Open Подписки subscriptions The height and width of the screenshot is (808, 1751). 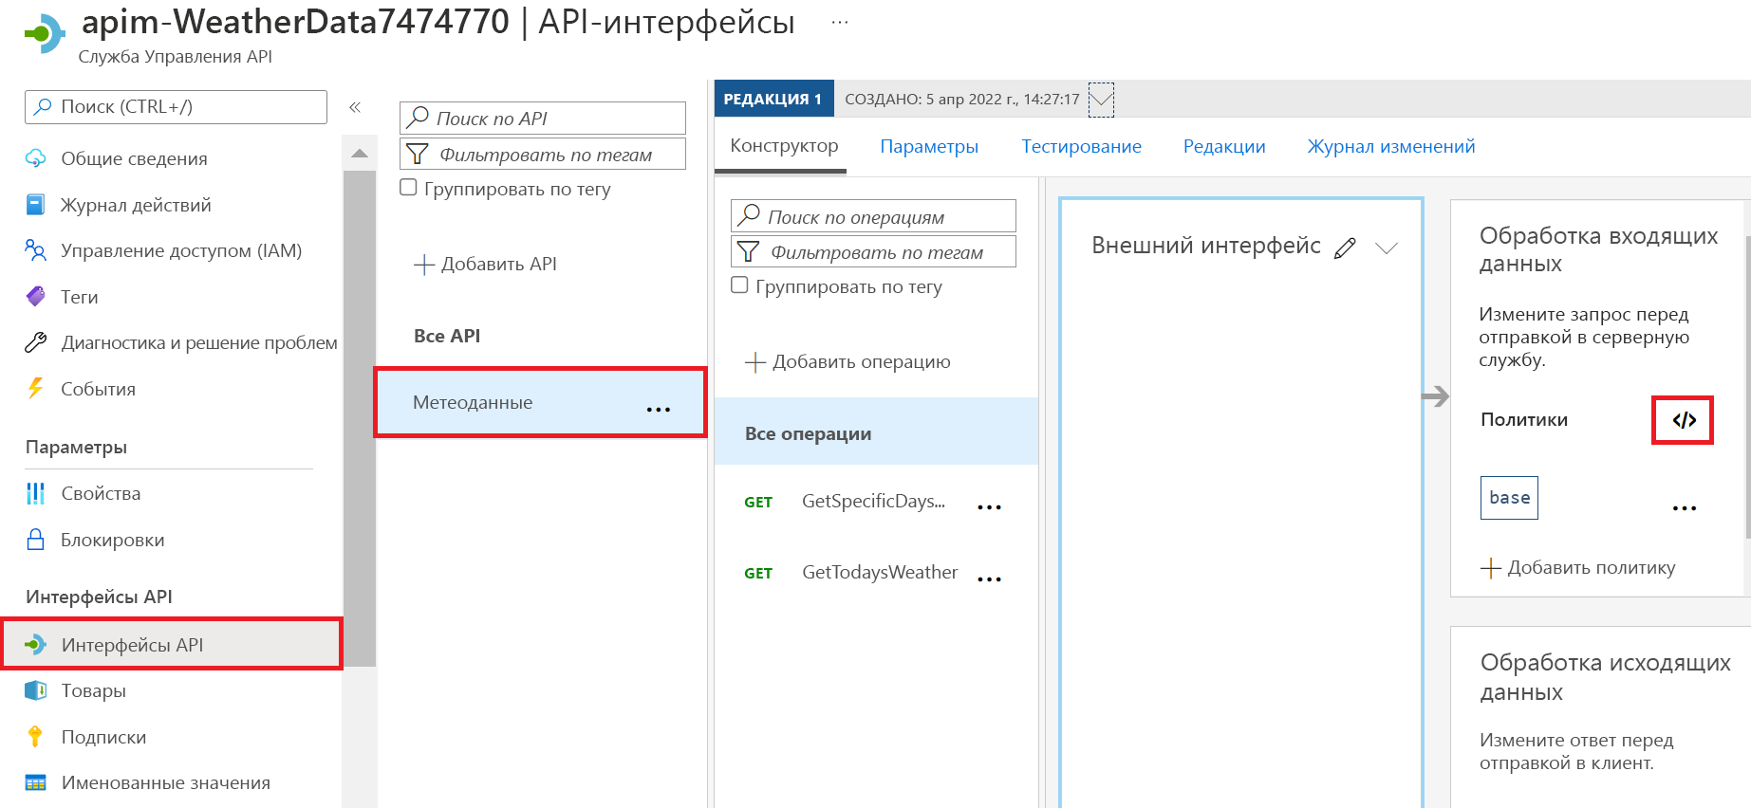(103, 737)
